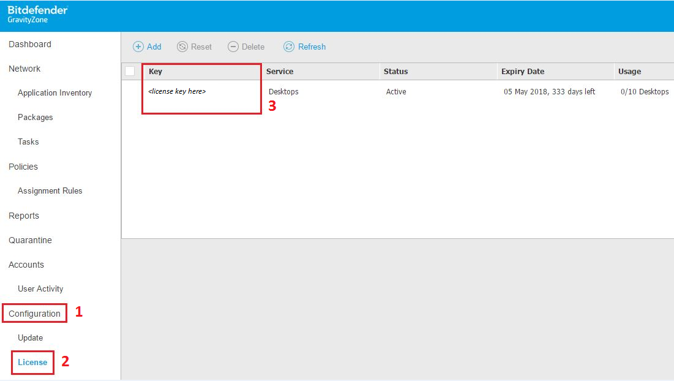The width and height of the screenshot is (674, 381).
Task: Click the Active status cell
Action: [x=396, y=92]
